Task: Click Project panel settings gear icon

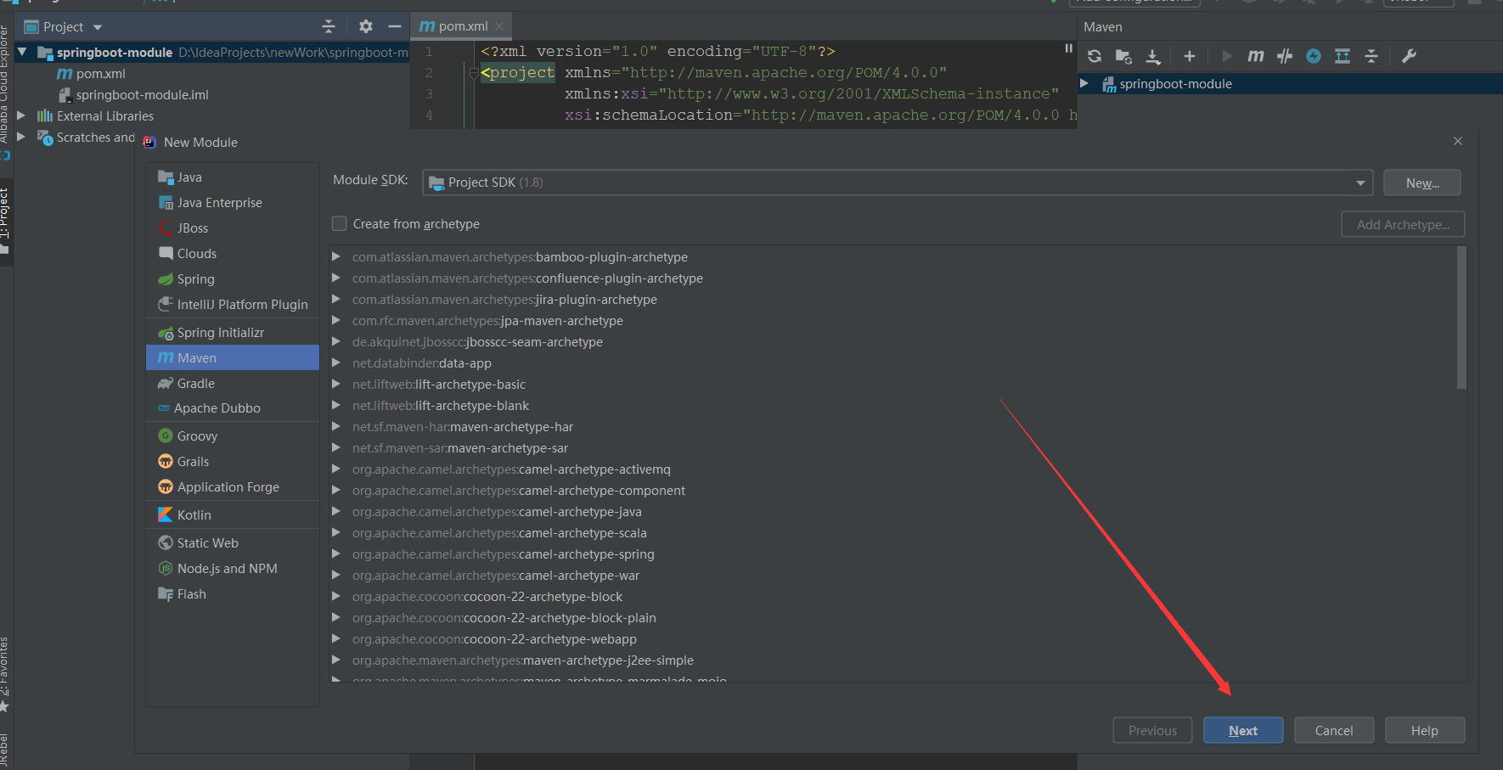Action: (365, 26)
